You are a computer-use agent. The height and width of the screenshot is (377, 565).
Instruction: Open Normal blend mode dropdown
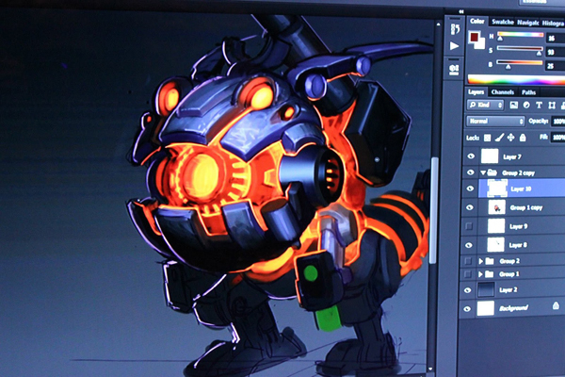pyautogui.click(x=495, y=121)
